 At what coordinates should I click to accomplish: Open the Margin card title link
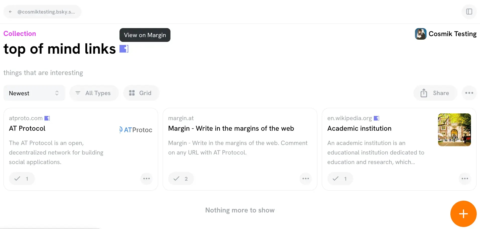point(231,128)
